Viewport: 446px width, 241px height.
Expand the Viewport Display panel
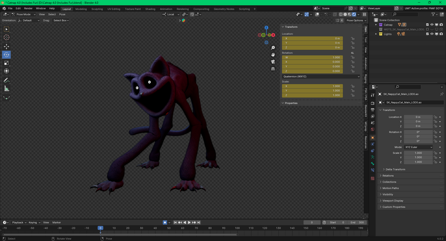coord(393,201)
